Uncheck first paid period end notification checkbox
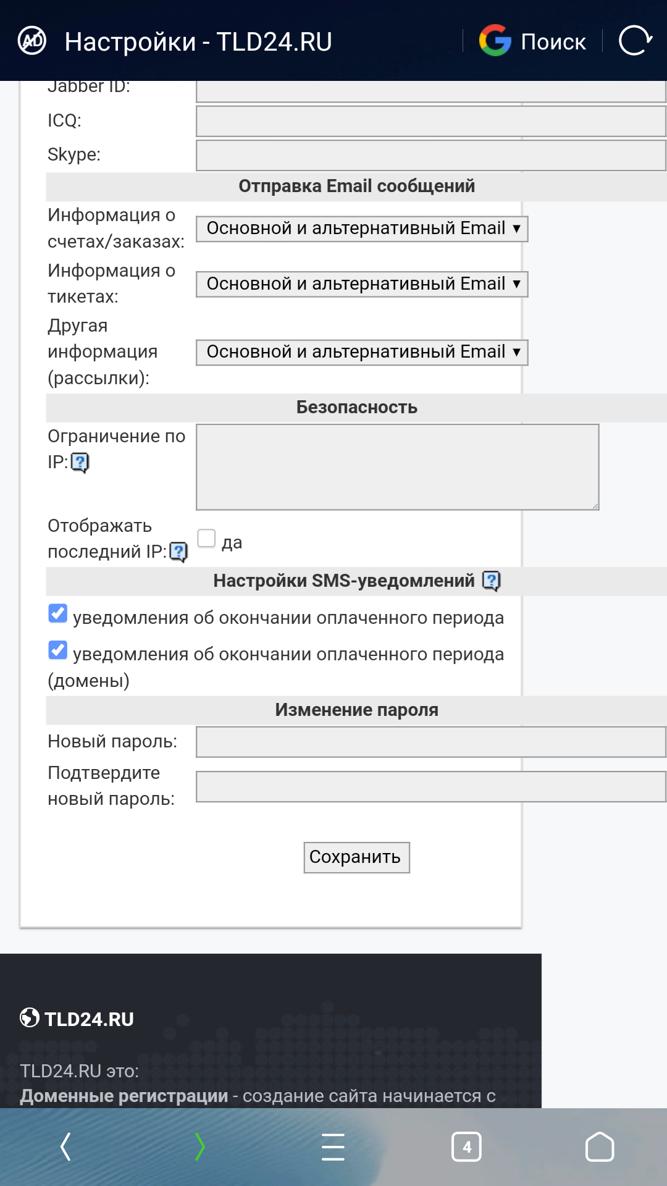 [x=58, y=613]
